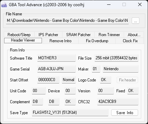Click the Maker name field Nintendo
The height and width of the screenshot is (124, 148).
pyautogui.click(x=120, y=69)
